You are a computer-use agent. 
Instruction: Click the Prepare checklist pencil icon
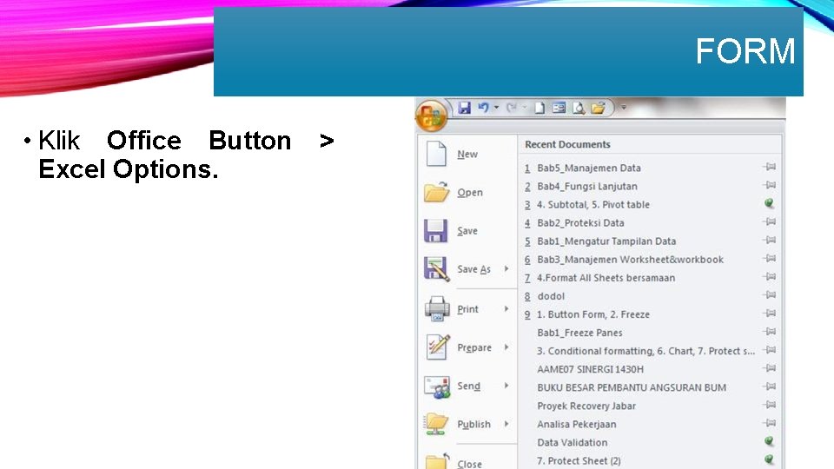[x=437, y=347]
